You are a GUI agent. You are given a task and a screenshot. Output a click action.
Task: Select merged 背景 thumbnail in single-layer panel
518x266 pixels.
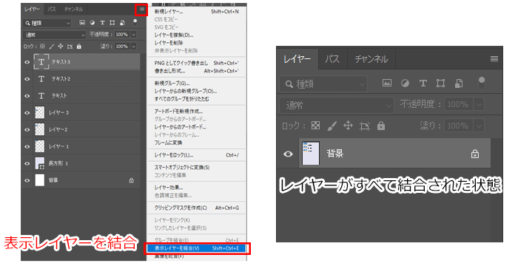(311, 153)
